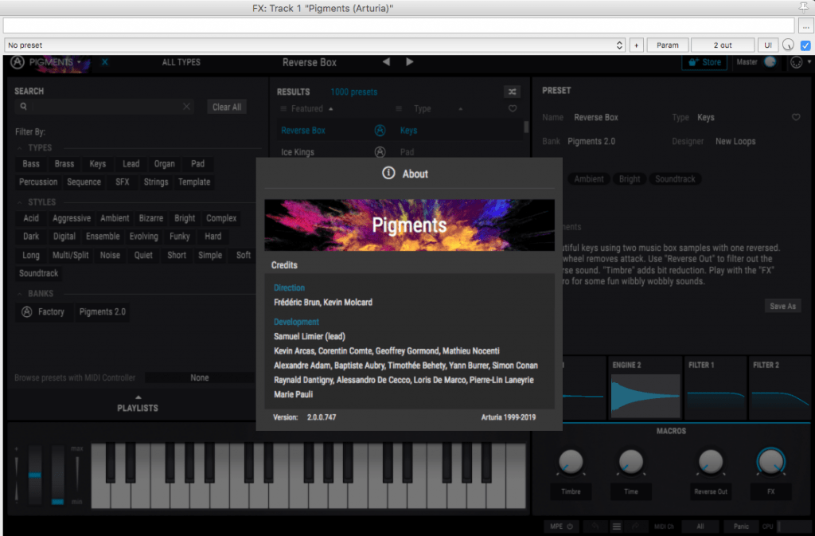The width and height of the screenshot is (815, 536).
Task: Click the About info icon
Action: coord(388,173)
